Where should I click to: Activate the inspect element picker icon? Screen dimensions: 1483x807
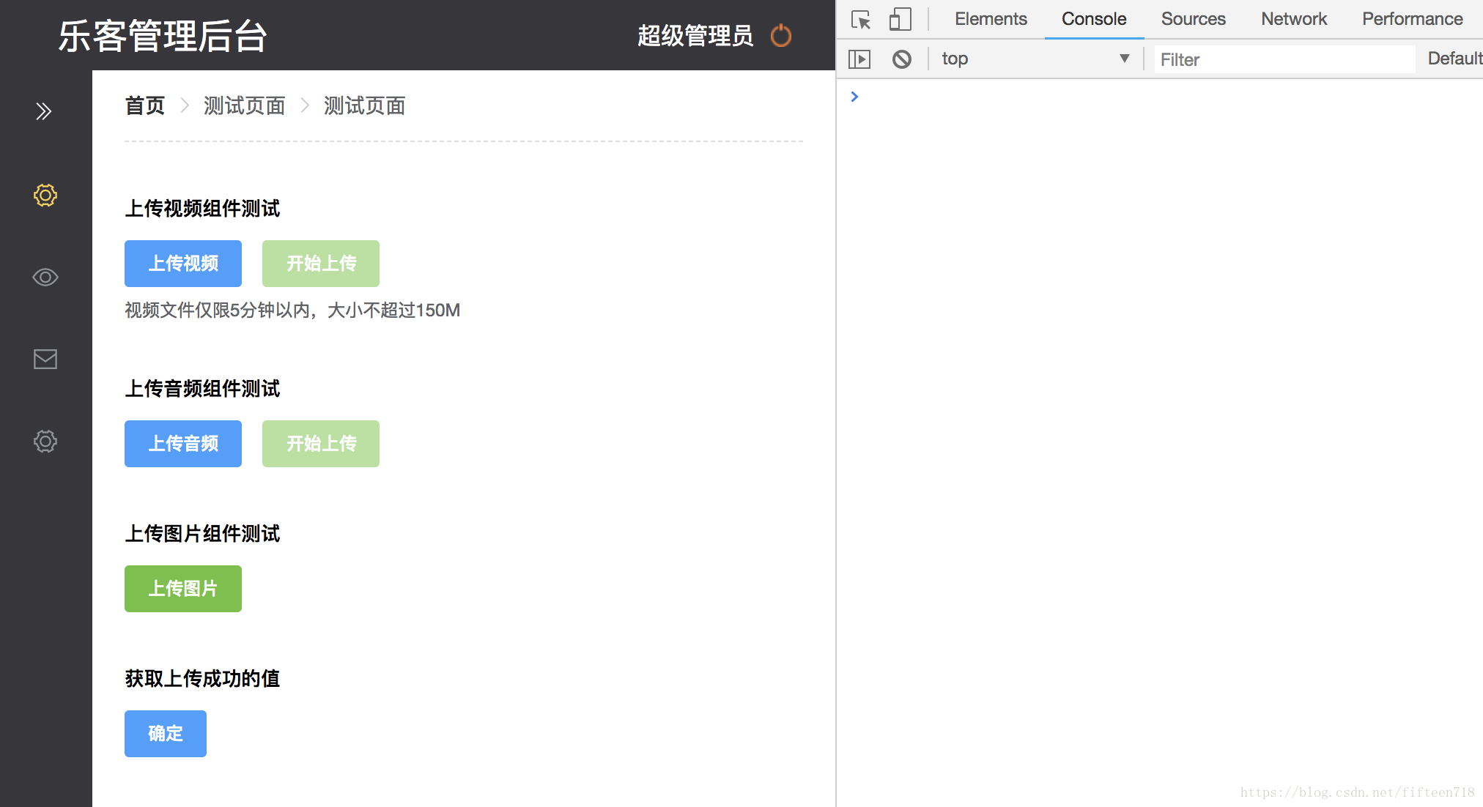point(861,19)
